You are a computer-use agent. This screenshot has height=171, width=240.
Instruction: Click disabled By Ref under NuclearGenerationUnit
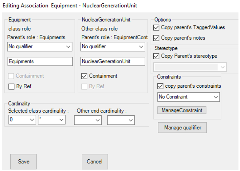(84, 86)
